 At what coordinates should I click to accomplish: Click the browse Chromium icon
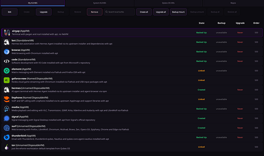coord(7,51)
